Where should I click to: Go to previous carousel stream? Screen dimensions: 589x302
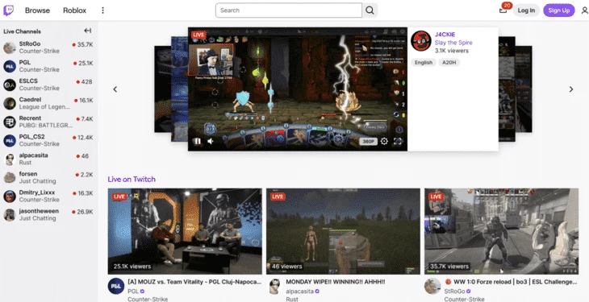point(115,89)
